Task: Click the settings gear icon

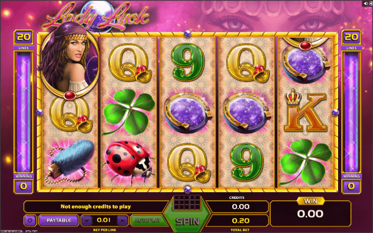Action: (x=30, y=220)
